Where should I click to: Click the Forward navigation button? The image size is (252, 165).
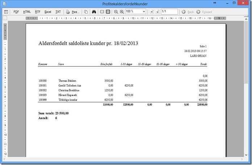click(x=205, y=12)
